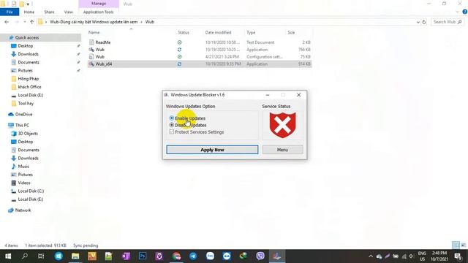The image size is (468, 263).
Task: Open Zalo from the taskbar
Action: pyautogui.click(x=210, y=256)
